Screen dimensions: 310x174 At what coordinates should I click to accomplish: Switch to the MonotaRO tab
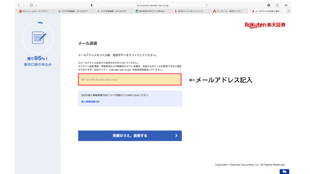pos(34,11)
